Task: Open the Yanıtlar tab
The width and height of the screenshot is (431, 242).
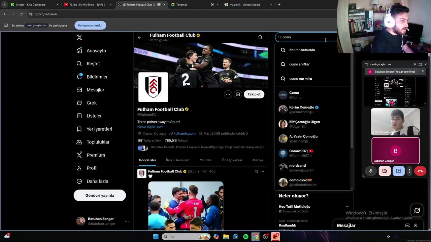Action: (206, 160)
